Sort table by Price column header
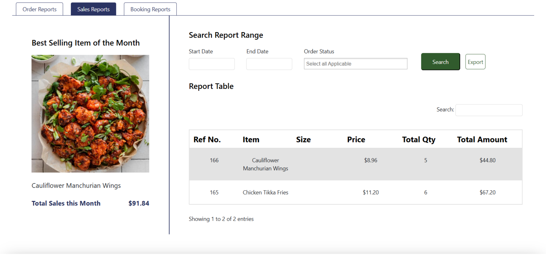Viewport: 546px width, 258px height. tap(356, 139)
